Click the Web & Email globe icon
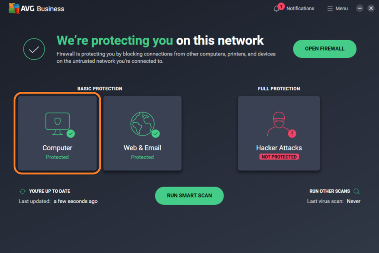The width and height of the screenshot is (379, 253). click(142, 122)
